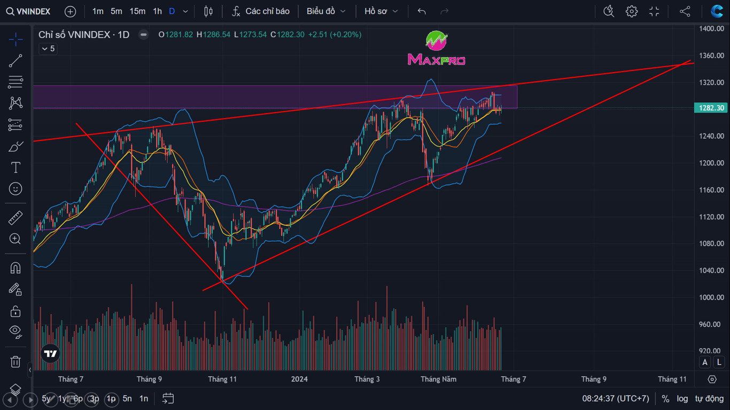The image size is (730, 410).
Task: Expand the Biểu đồ dropdown
Action: pos(326,11)
